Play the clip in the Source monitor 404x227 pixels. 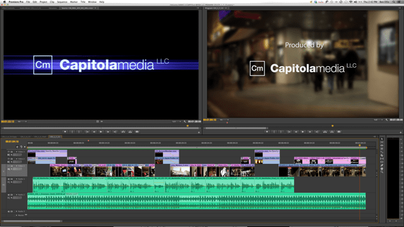click(x=101, y=132)
